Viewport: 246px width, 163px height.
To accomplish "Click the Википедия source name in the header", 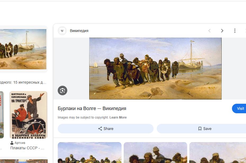I will (x=79, y=31).
